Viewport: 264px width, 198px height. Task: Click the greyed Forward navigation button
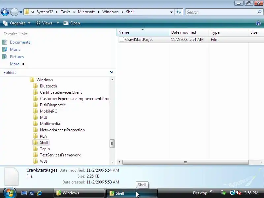pyautogui.click(x=14, y=12)
